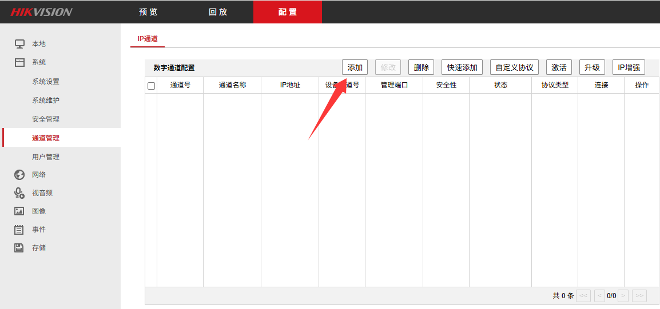Open the globe network icon
Viewport: 660px width, 309px height.
click(x=19, y=175)
